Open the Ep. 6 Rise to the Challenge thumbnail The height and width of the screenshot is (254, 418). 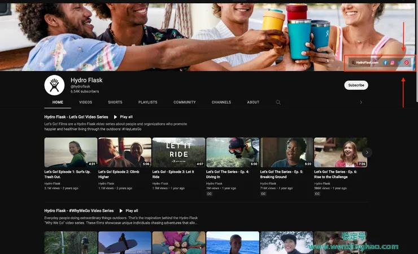(x=341, y=152)
